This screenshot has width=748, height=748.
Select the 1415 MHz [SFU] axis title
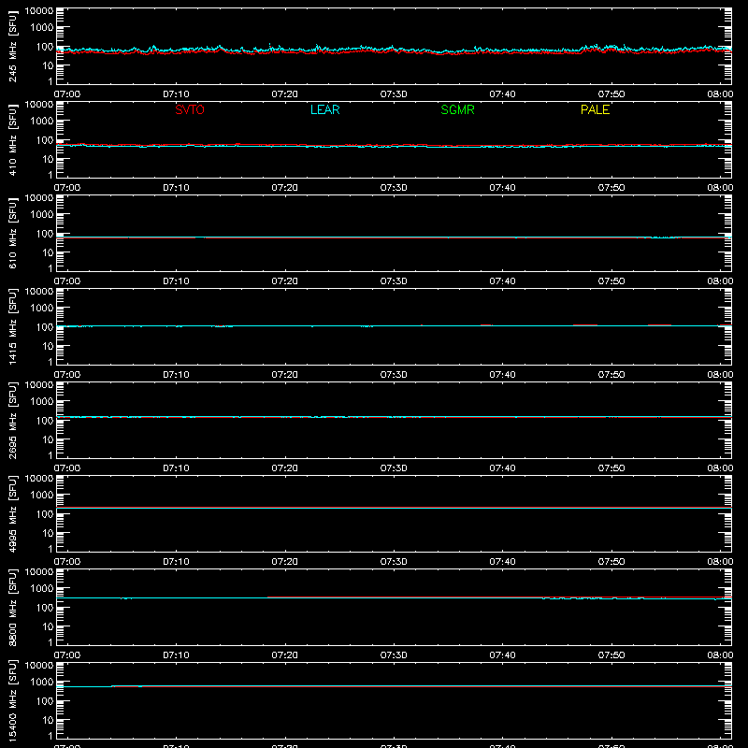pyautogui.click(x=12, y=326)
